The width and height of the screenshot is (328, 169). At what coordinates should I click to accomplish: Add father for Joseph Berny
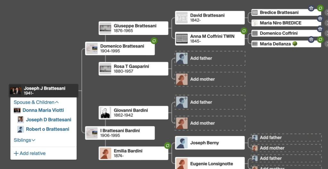286,138
